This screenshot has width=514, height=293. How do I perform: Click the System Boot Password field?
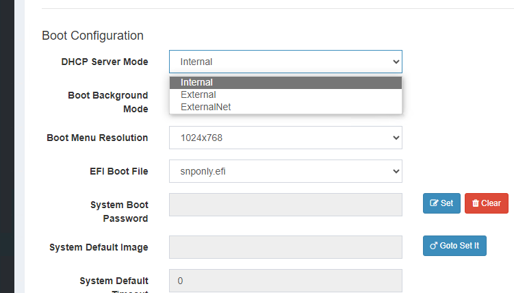285,205
